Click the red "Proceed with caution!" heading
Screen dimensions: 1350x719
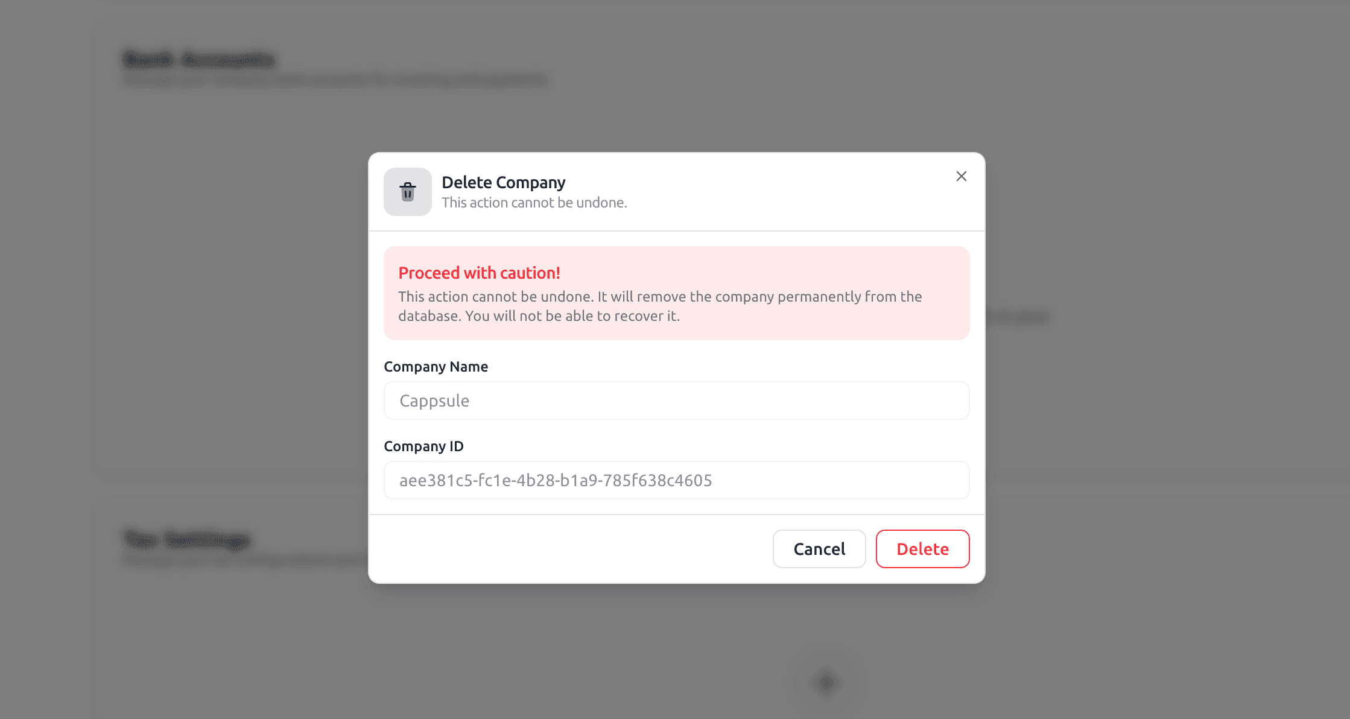click(x=479, y=273)
